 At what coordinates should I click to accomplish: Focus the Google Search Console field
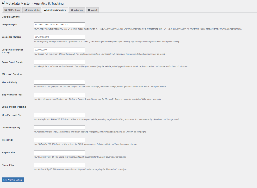click(59, 62)
